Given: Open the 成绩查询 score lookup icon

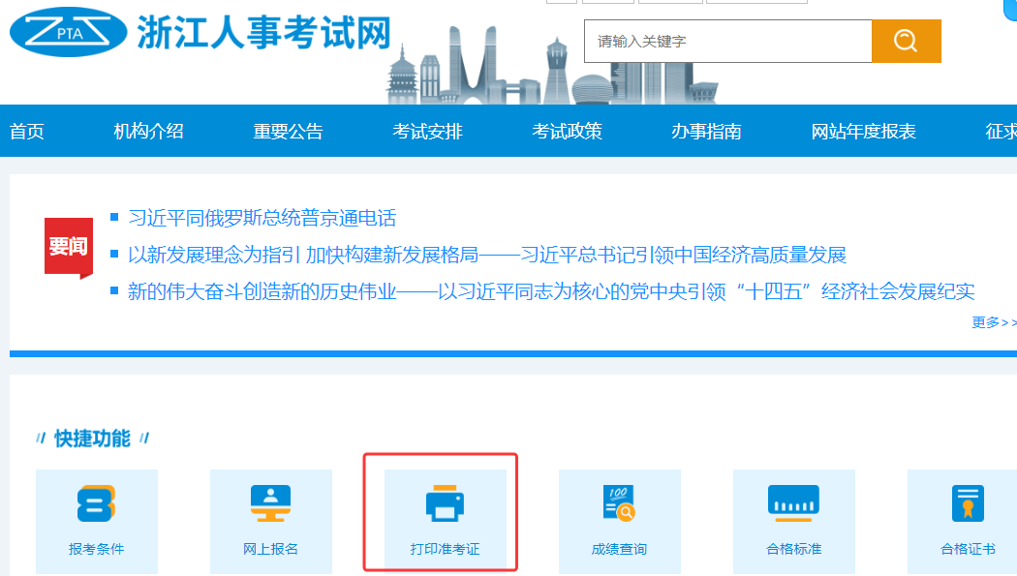Looking at the screenshot, I should click(x=620, y=503).
